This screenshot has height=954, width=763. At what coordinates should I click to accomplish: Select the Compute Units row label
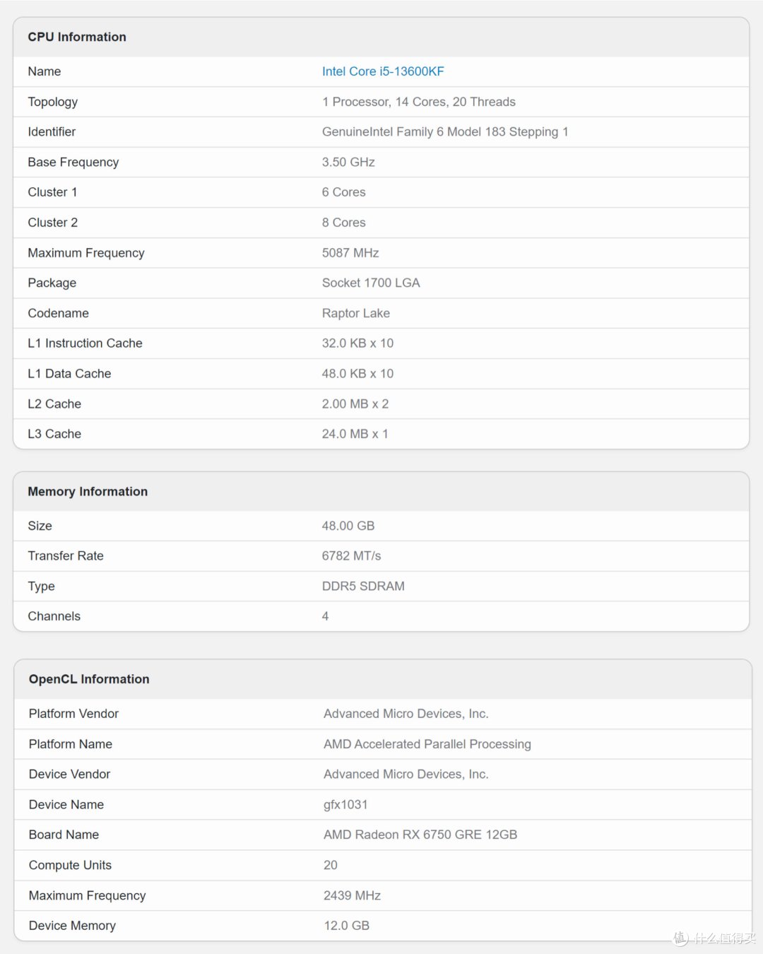tap(70, 865)
